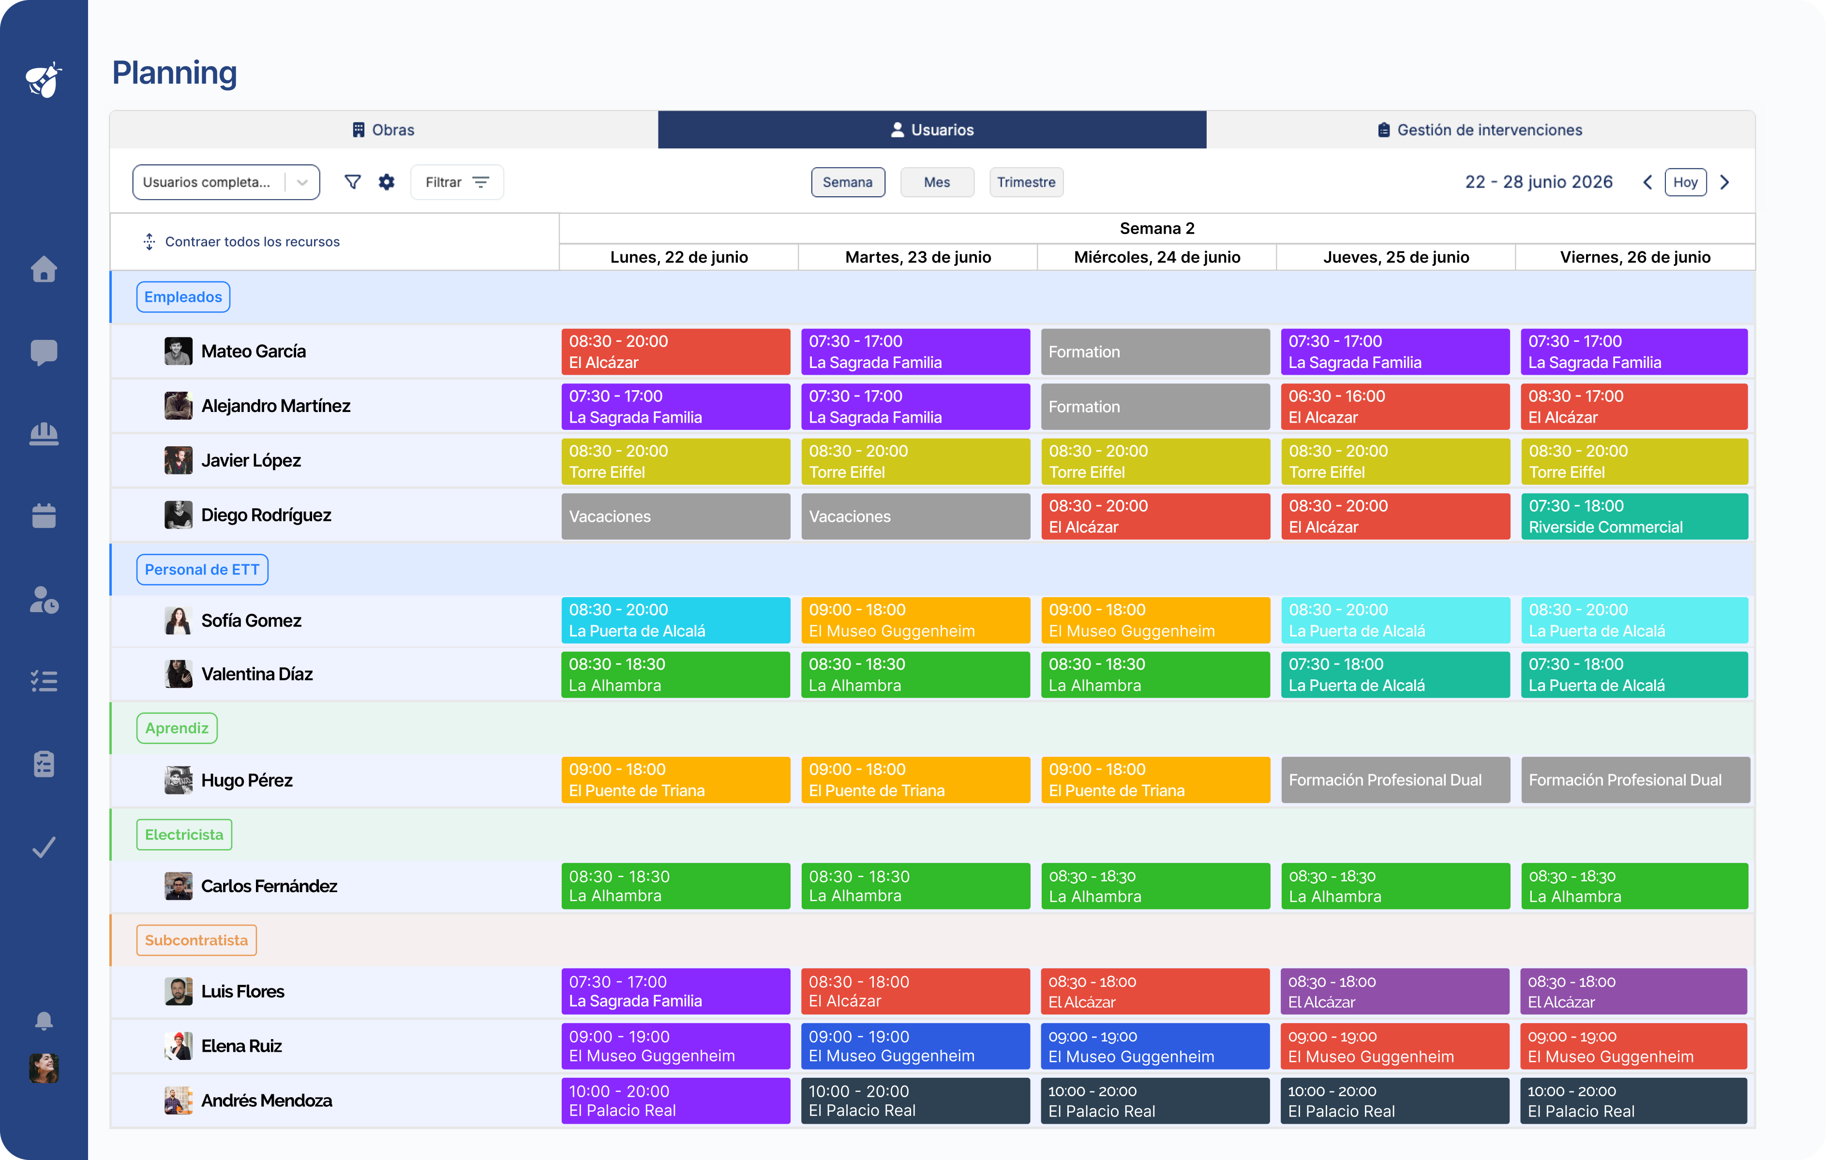This screenshot has width=1826, height=1160.
Task: Open the calendar sidebar icon
Action: coord(44,516)
